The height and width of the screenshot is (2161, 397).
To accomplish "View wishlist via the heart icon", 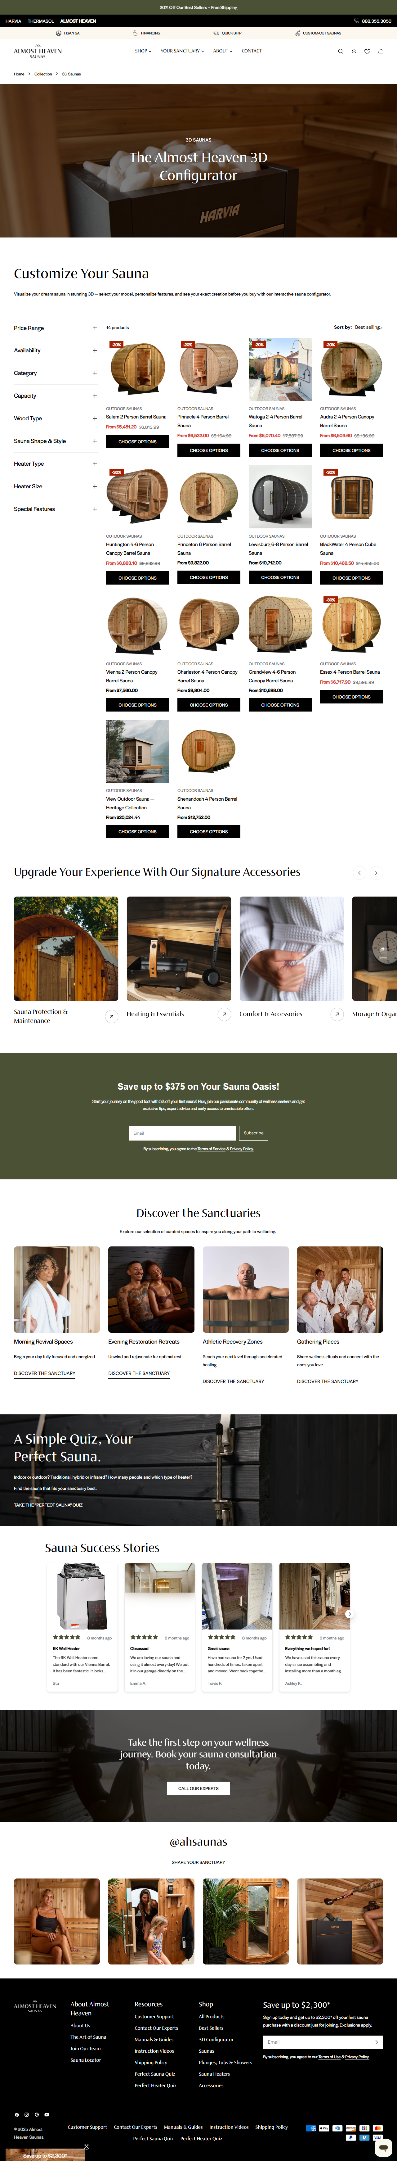I will (x=367, y=51).
